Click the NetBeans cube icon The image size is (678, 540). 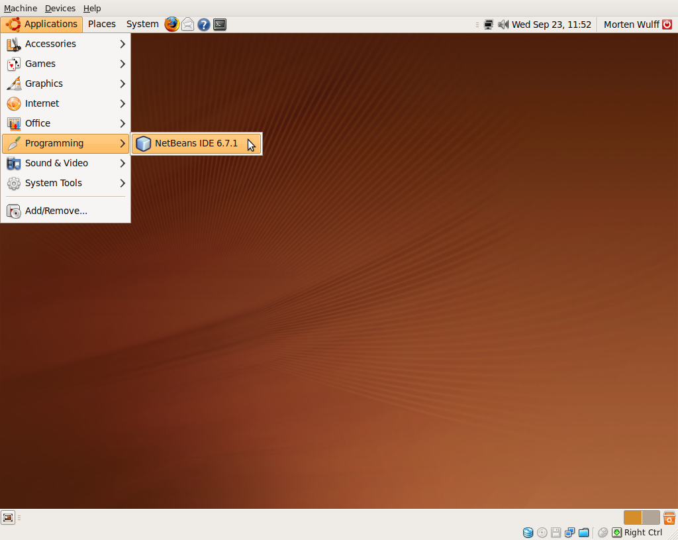coord(143,143)
